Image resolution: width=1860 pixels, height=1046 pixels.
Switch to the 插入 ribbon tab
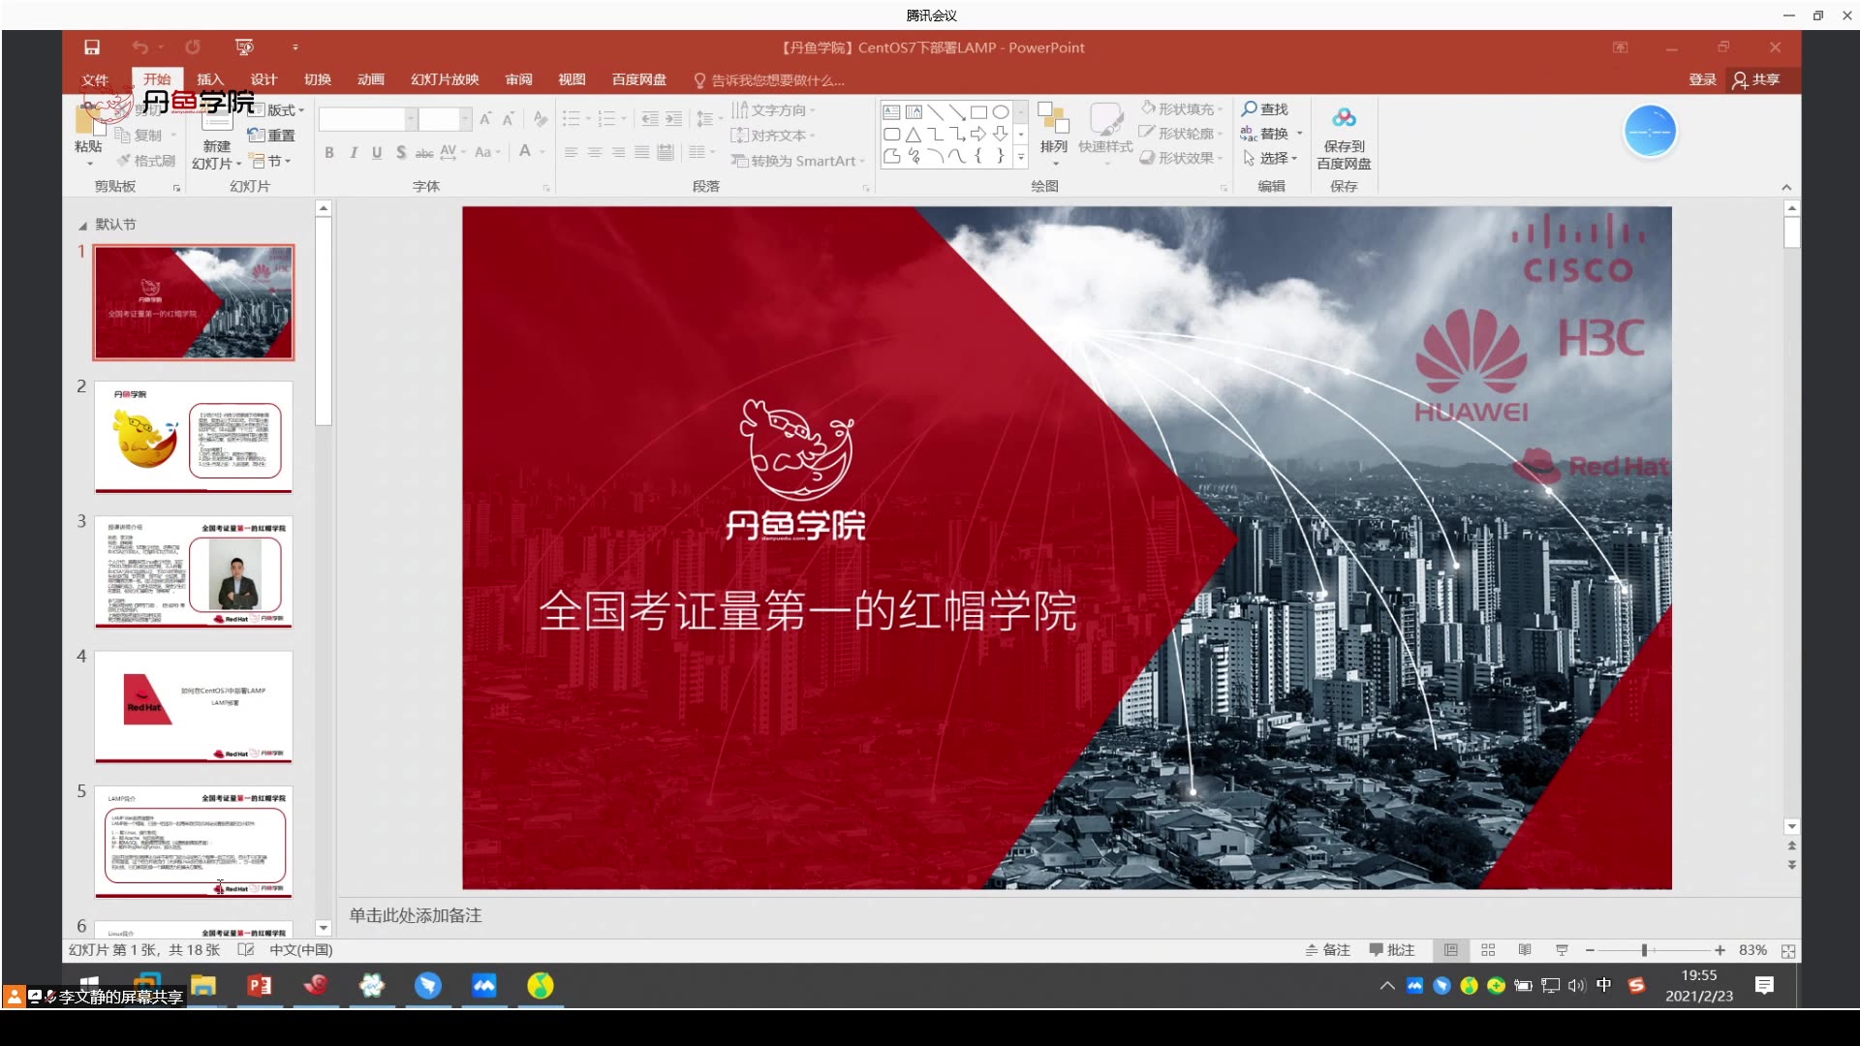209,79
